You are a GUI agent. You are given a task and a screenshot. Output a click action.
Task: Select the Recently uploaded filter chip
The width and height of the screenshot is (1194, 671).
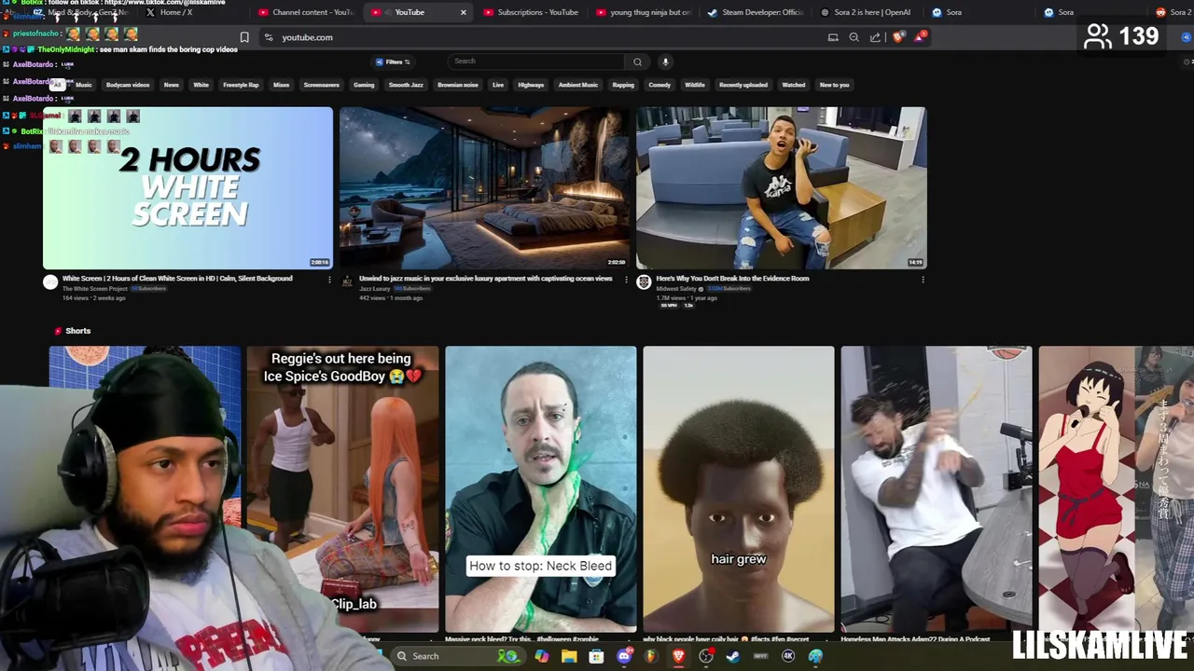pyautogui.click(x=743, y=85)
